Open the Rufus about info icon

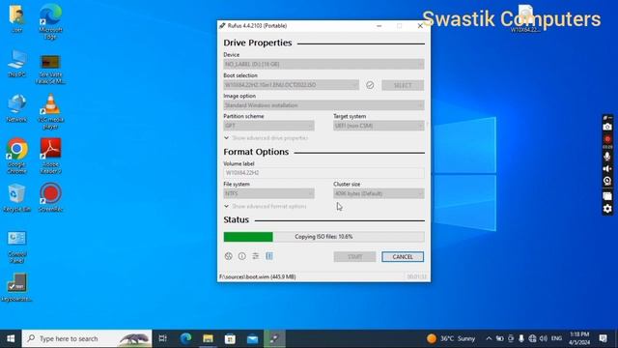click(242, 256)
